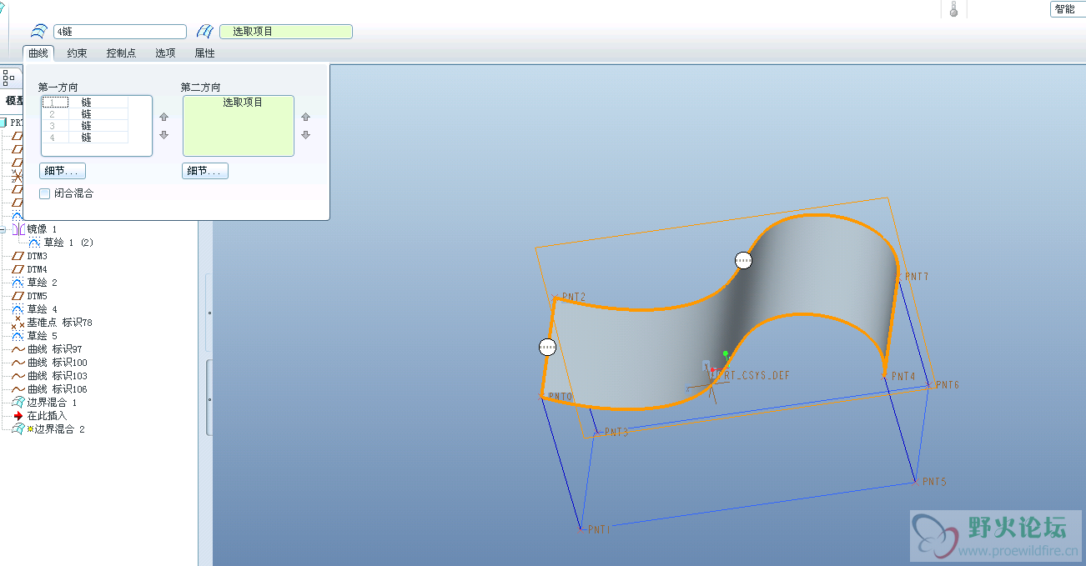The width and height of the screenshot is (1086, 566).
Task: Select DTM4 datum plane in tree
Action: 37,269
